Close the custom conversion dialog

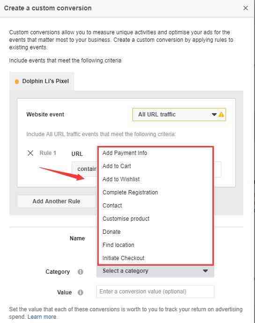click(246, 8)
